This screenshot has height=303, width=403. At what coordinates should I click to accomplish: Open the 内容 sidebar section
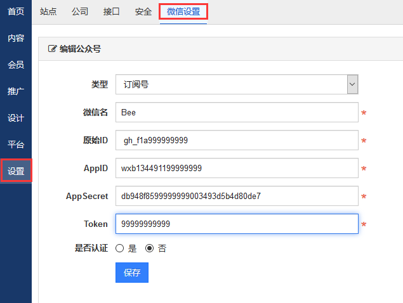(16, 38)
